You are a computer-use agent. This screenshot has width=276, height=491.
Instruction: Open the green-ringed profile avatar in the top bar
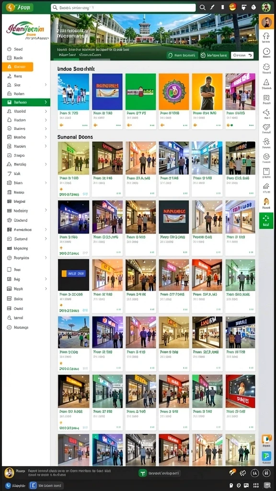click(266, 7)
